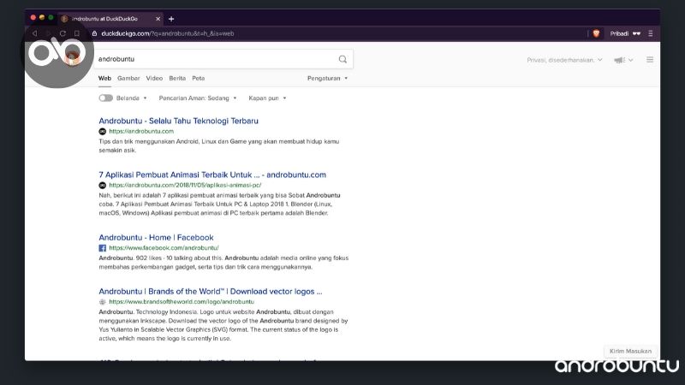The height and width of the screenshot is (385, 685).
Task: Select the Web results tab
Action: click(x=104, y=79)
